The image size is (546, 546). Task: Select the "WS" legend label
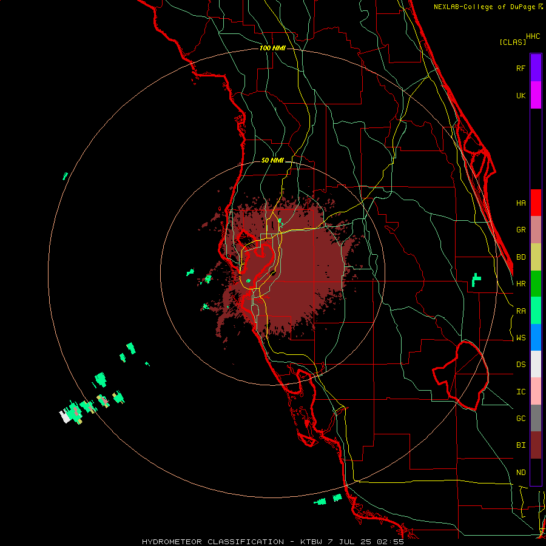[521, 338]
